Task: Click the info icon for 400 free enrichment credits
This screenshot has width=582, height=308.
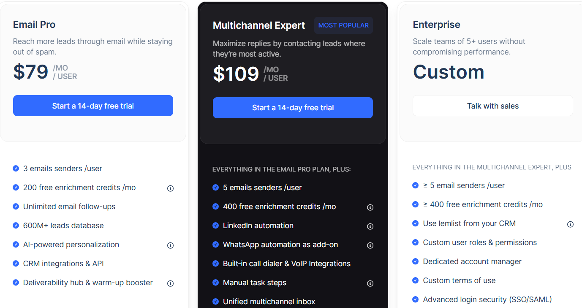Action: pos(370,207)
